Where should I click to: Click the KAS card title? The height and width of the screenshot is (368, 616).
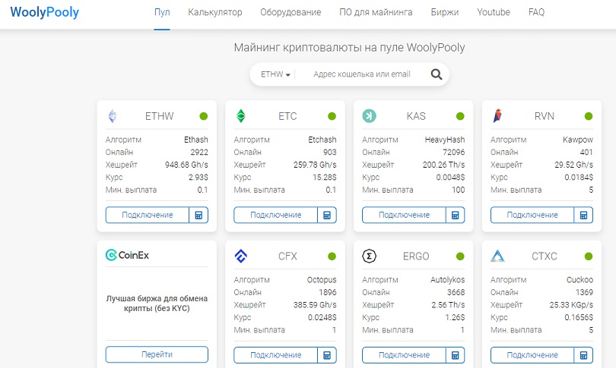pos(416,116)
